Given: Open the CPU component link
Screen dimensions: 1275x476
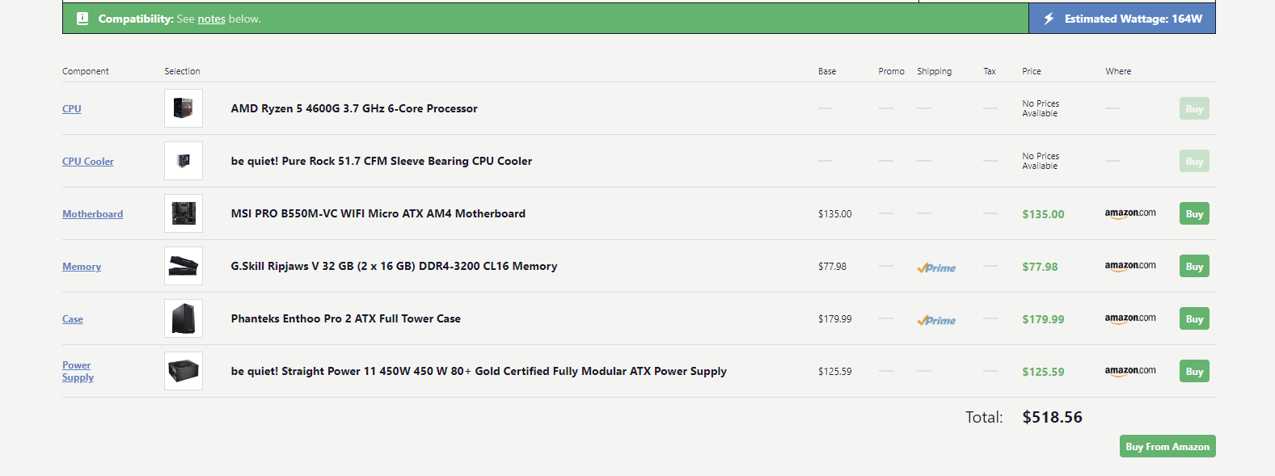Looking at the screenshot, I should coord(72,109).
